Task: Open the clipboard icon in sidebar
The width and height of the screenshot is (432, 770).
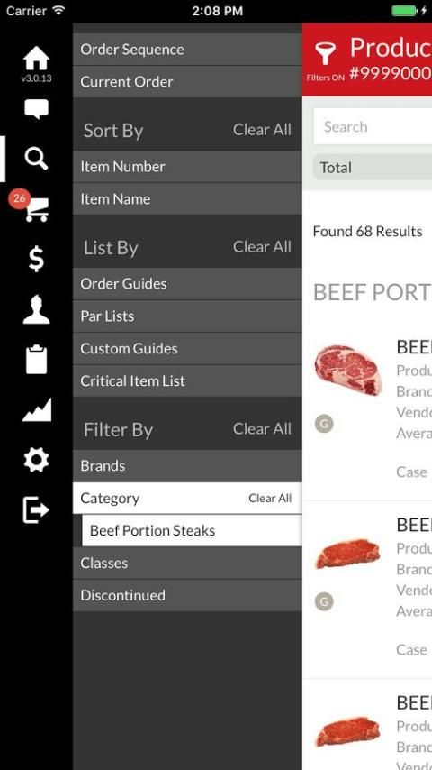Action: (36, 360)
